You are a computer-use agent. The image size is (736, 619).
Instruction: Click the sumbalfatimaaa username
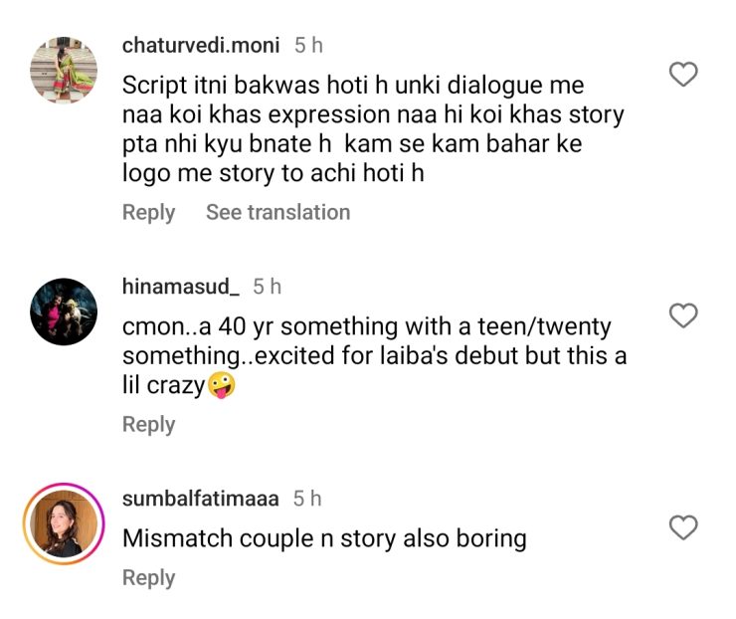click(201, 499)
